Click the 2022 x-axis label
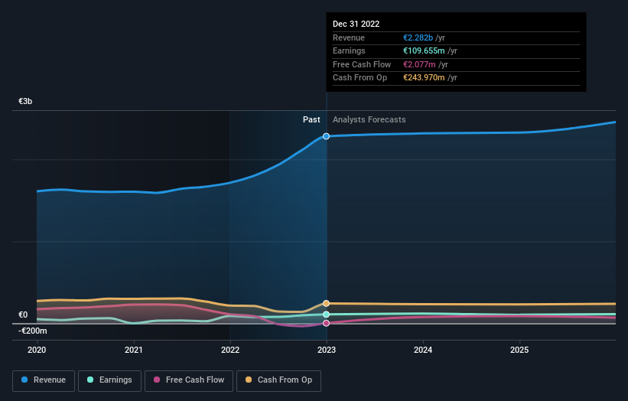This screenshot has height=401, width=628. point(230,350)
